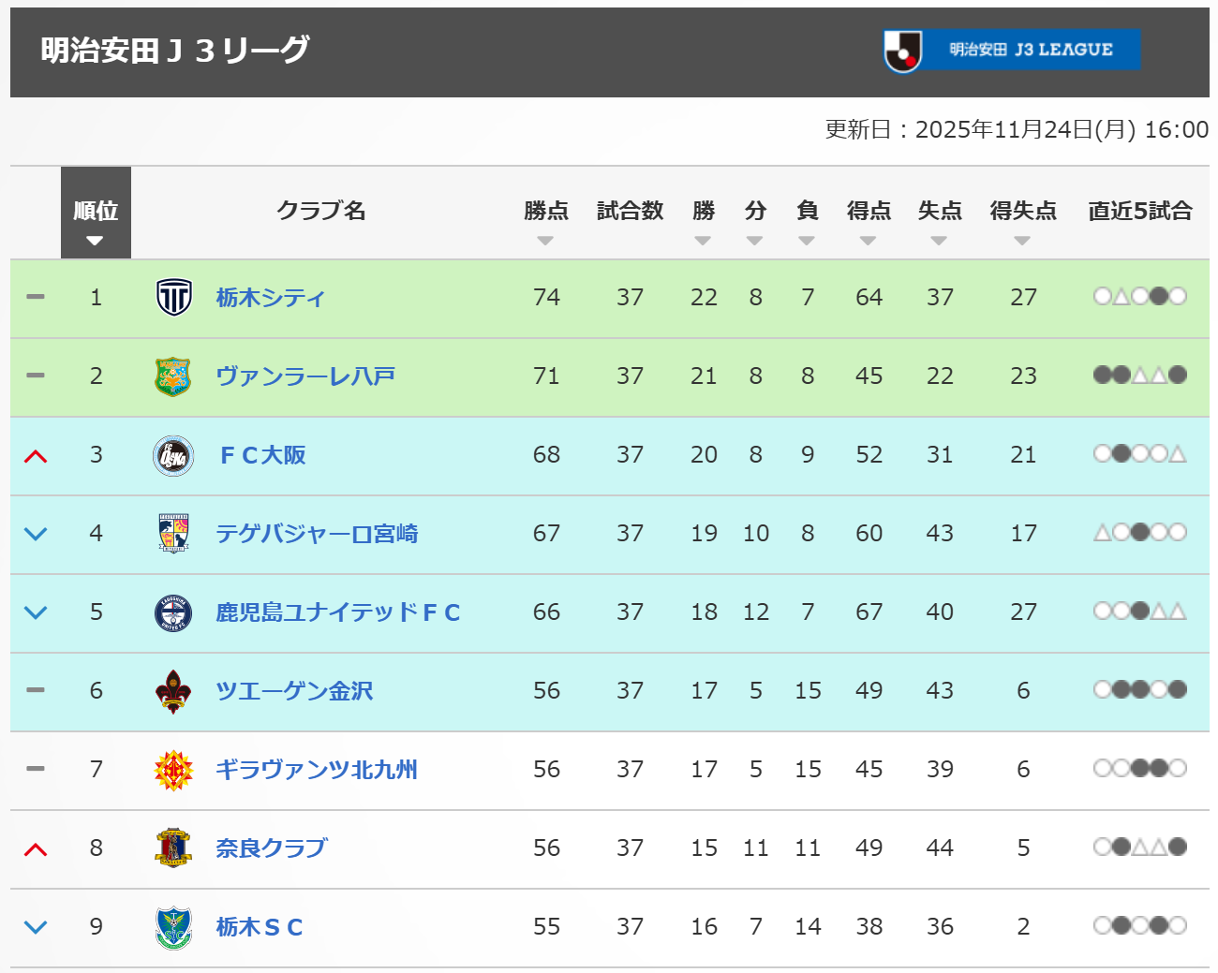Sort table by 試合数 column header

pos(630,211)
